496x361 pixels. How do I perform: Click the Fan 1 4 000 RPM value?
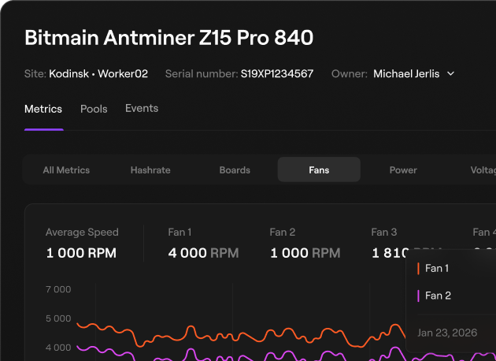(x=203, y=253)
